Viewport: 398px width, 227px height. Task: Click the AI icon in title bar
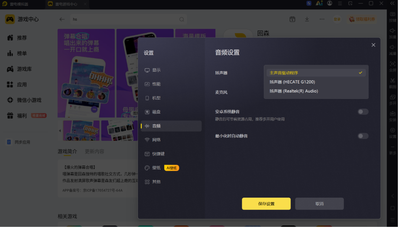(319, 3)
